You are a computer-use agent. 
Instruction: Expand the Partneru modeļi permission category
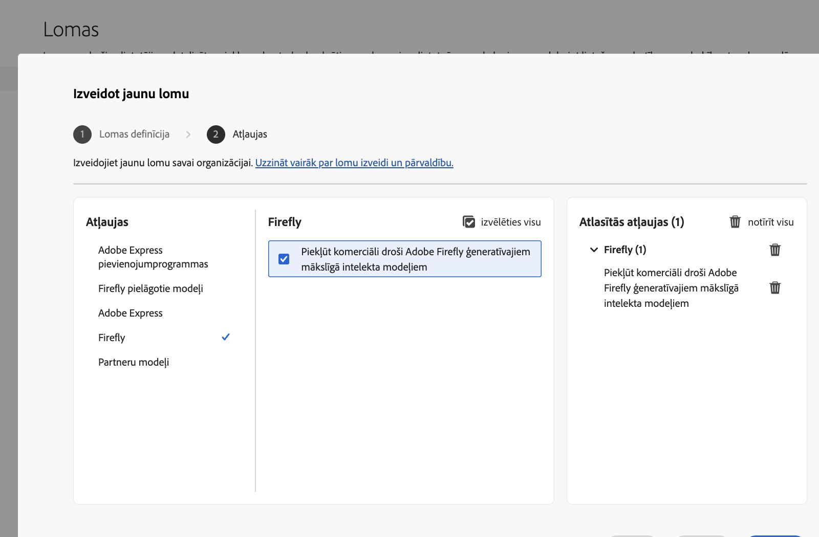133,362
